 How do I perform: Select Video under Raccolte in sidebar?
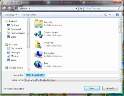click(13, 60)
